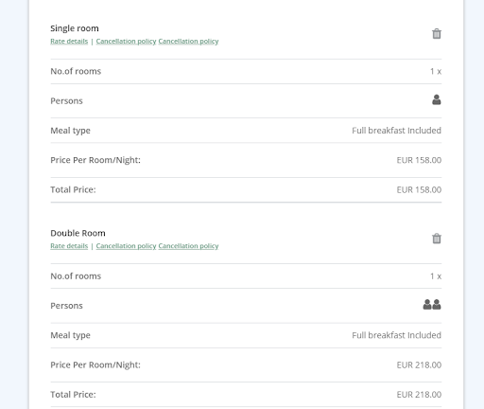Click the 1 x room count for Single room
Screen dimensions: 484x409
pyautogui.click(x=436, y=72)
